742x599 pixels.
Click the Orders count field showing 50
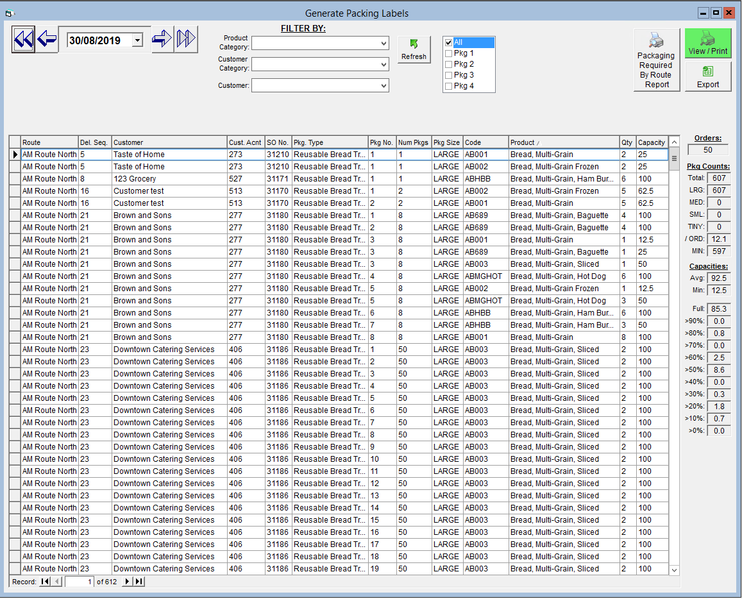708,150
